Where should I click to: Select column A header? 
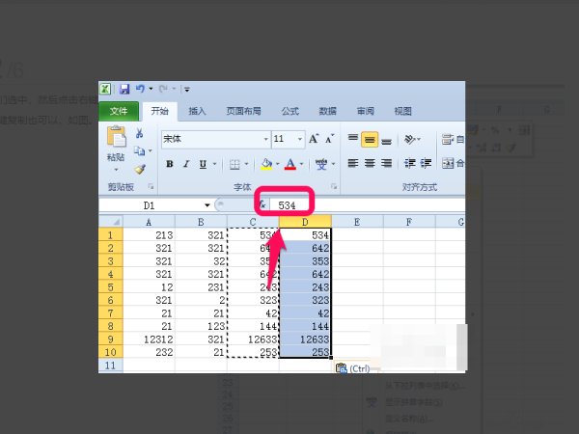click(149, 222)
